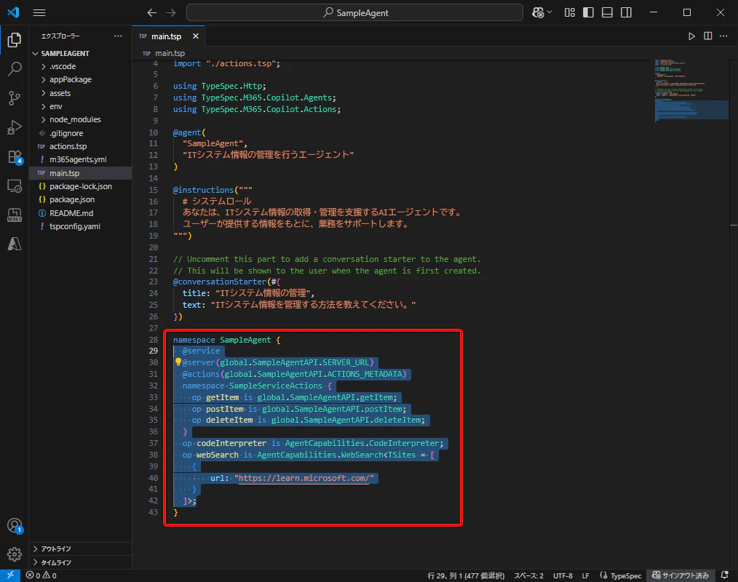Open the Azure view icon
The width and height of the screenshot is (738, 582).
coord(14,244)
